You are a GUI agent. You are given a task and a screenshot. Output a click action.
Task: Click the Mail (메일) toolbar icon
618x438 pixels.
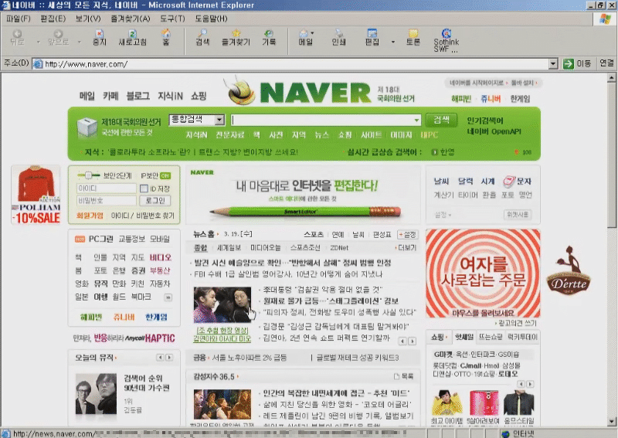(x=306, y=36)
